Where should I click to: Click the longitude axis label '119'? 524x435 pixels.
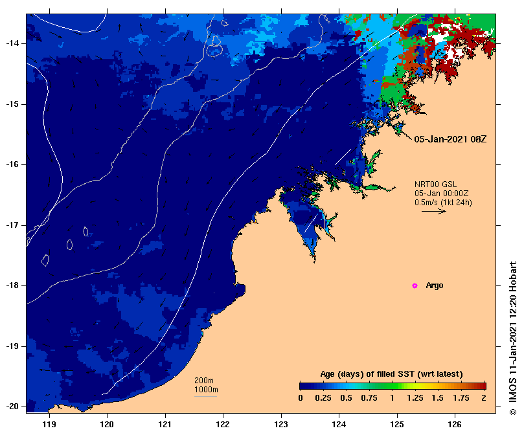49,424
